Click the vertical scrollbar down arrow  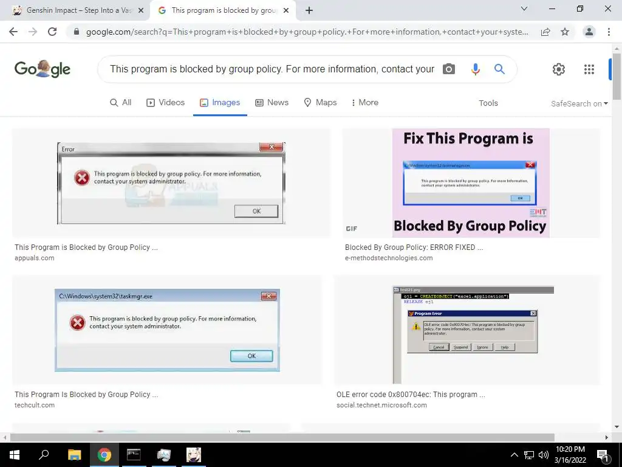pyautogui.click(x=617, y=427)
